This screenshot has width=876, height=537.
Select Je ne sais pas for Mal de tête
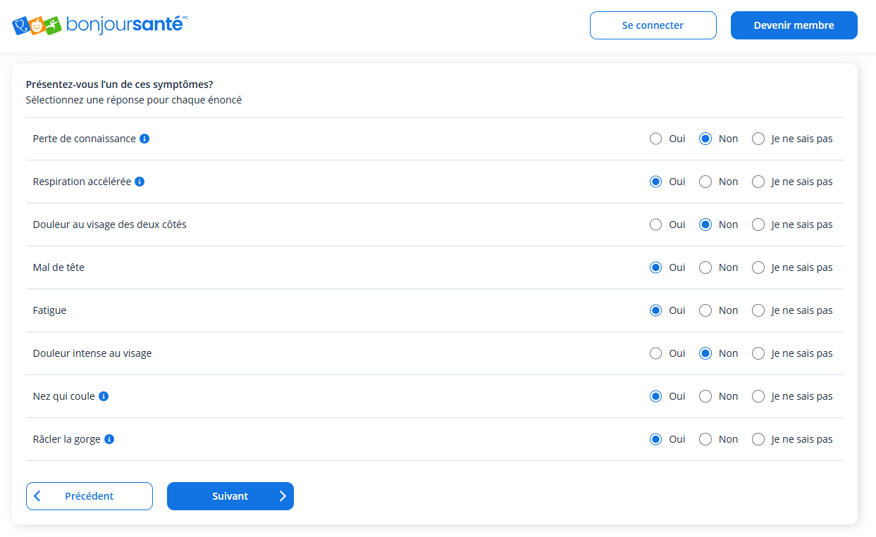(x=758, y=267)
